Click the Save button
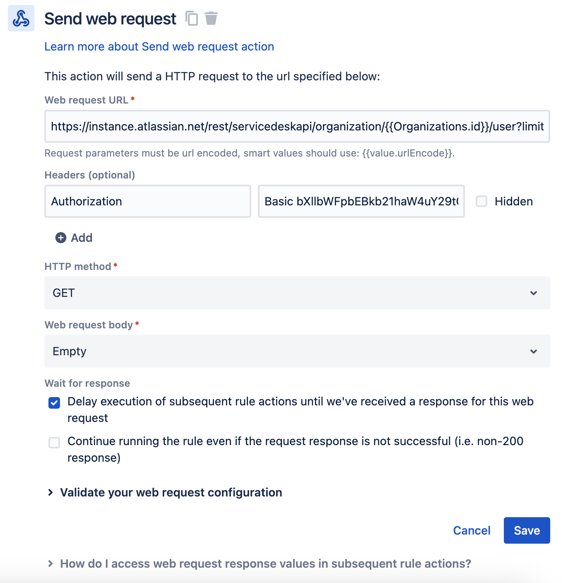This screenshot has height=583, width=568. (x=527, y=530)
